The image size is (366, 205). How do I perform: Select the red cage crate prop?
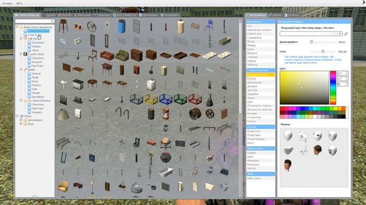[195, 99]
